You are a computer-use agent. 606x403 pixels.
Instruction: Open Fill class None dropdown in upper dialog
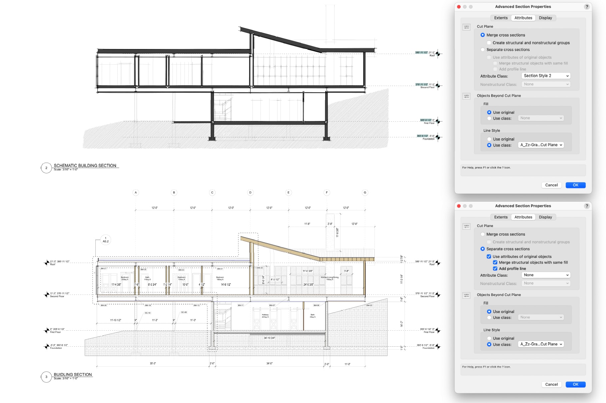541,118
